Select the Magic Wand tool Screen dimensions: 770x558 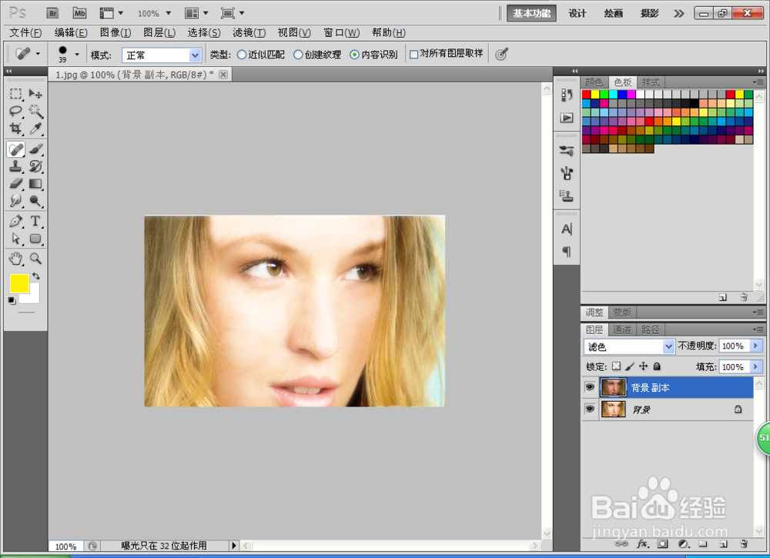click(x=35, y=112)
